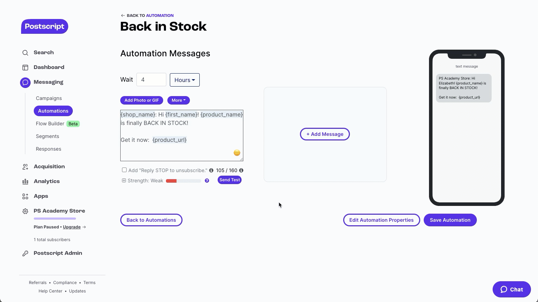Click the message strength meter bar
This screenshot has width=538, height=302.
(x=184, y=181)
